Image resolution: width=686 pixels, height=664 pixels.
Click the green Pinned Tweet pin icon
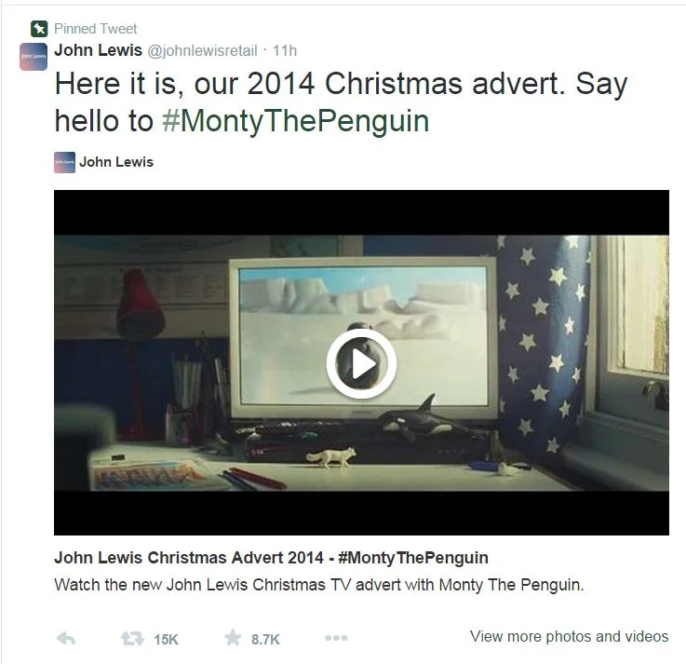click(x=39, y=29)
